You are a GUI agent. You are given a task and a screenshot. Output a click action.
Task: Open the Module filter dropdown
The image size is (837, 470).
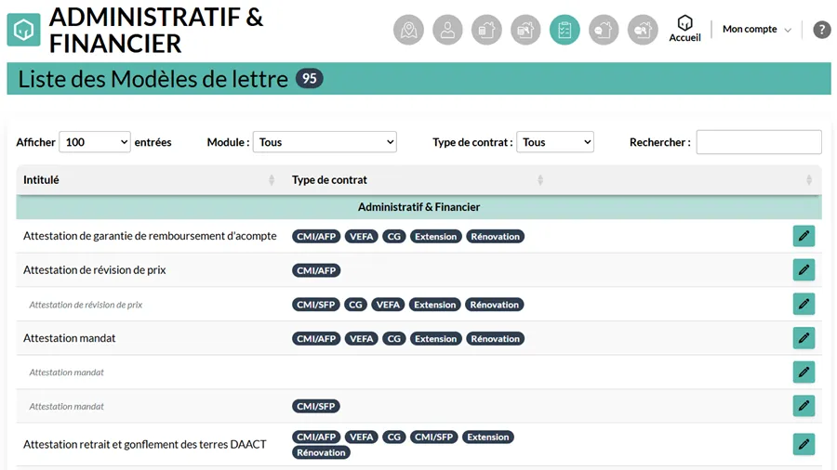[325, 142]
